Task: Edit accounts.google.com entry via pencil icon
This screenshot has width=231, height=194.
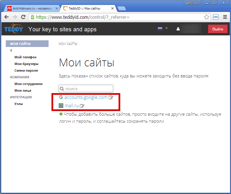Action: point(111,97)
